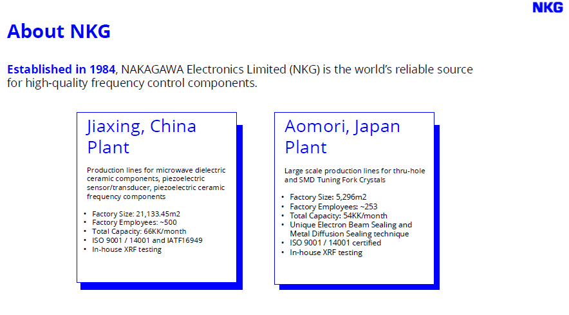Click 'Production lines for microwave dielectric' description
Screen dimensions: 569x315
pyautogui.click(x=156, y=170)
